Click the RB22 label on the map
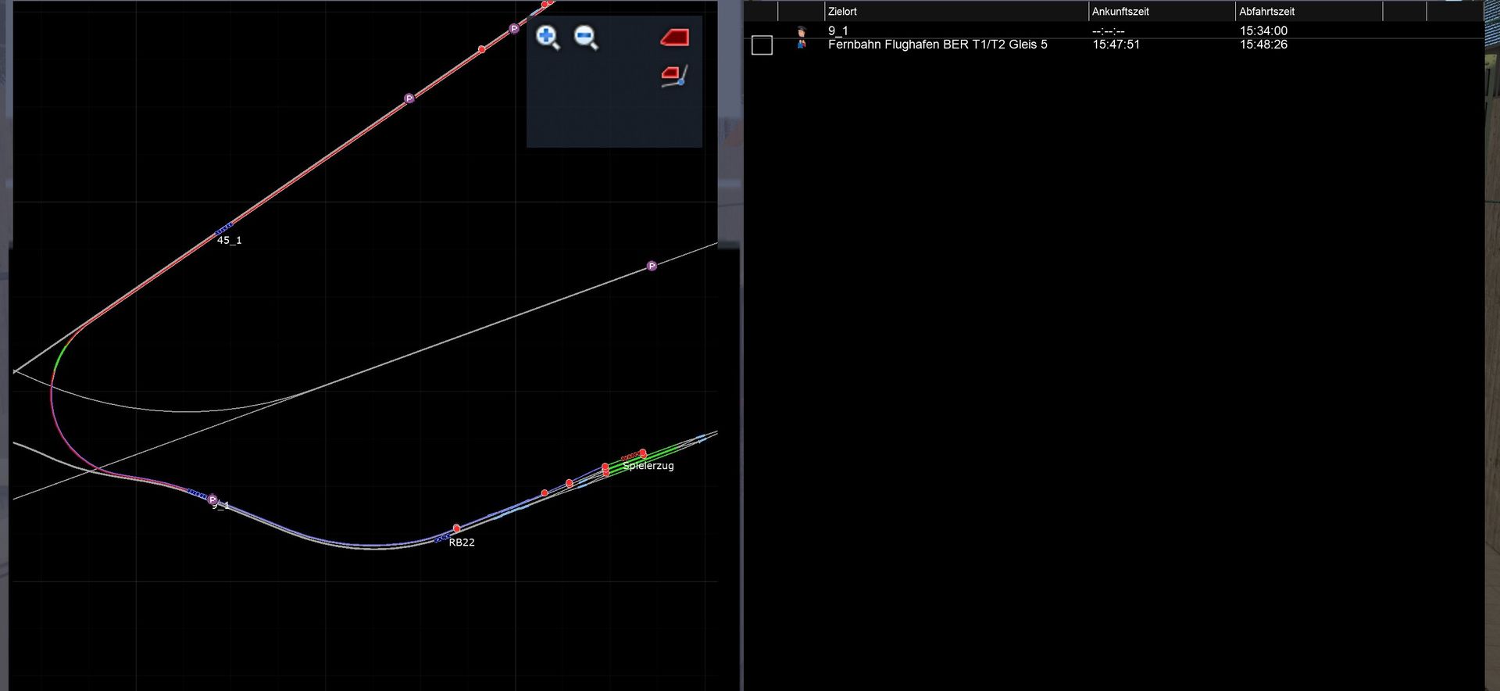The image size is (1500, 691). pos(462,542)
